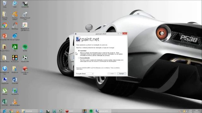Launch Google Chrome from the taskbar

(11, 111)
